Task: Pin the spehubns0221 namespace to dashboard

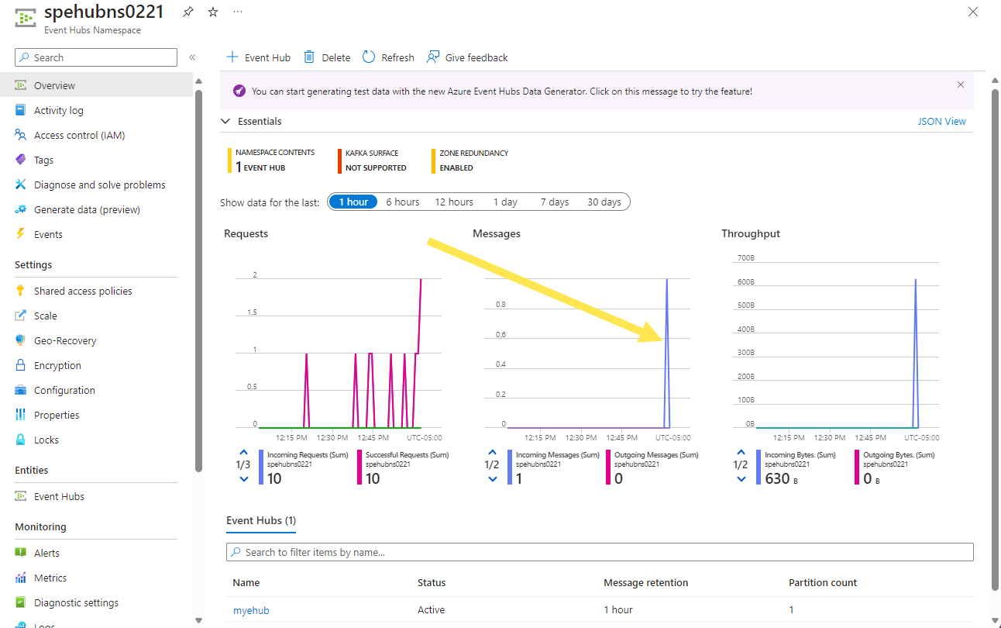Action: pyautogui.click(x=187, y=12)
